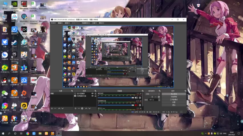Open the UC Browser desktop shortcut
The width and height of the screenshot is (243, 136).
pyautogui.click(x=5, y=120)
